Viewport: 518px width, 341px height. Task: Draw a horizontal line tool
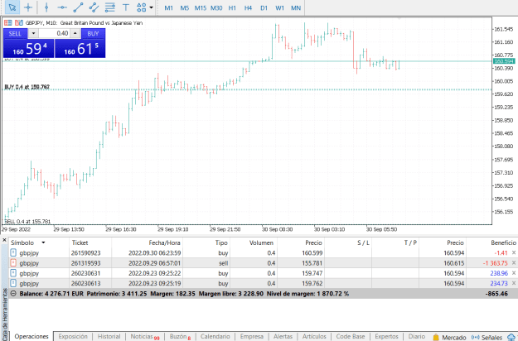pos(62,7)
